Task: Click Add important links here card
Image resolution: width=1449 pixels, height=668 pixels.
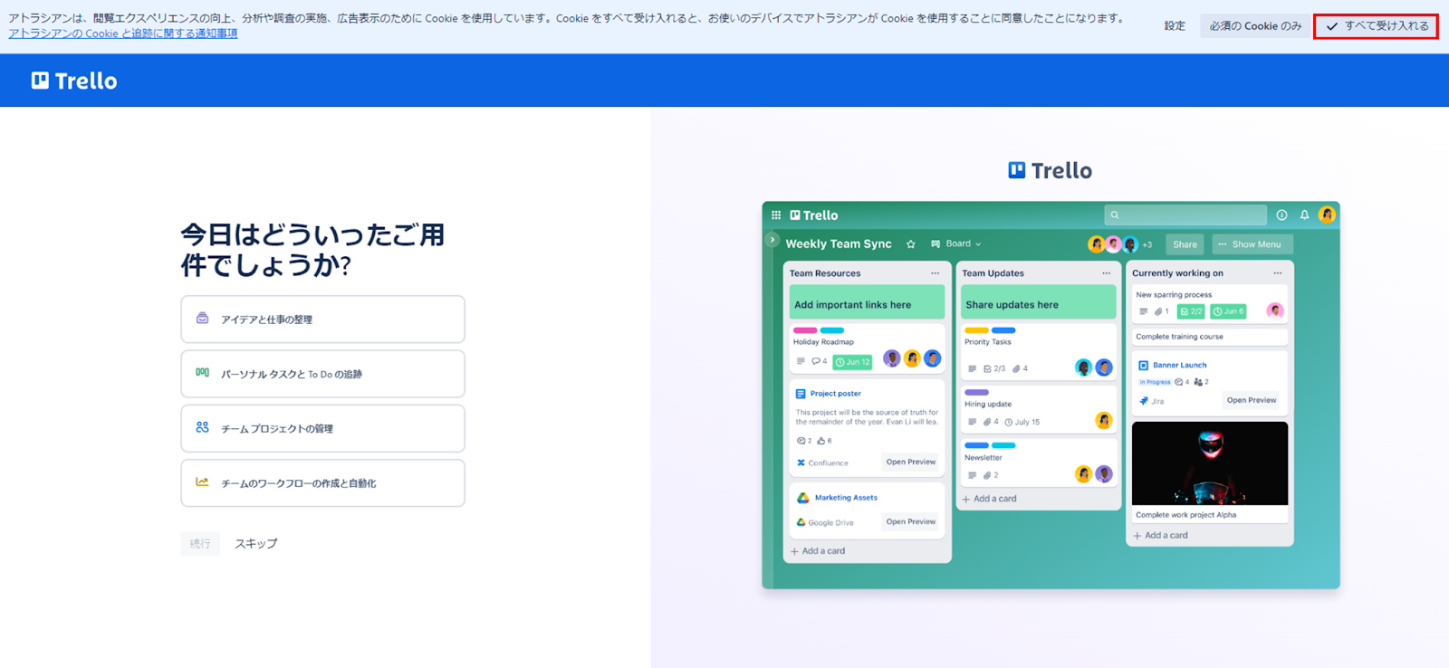Action: pyautogui.click(x=867, y=302)
